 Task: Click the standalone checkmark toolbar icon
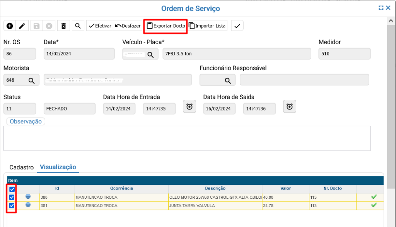[237, 26]
